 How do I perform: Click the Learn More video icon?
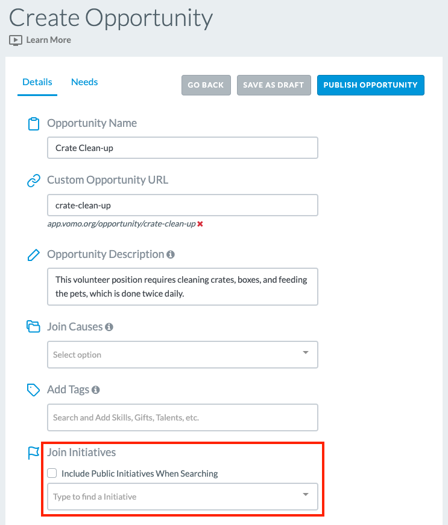(x=15, y=40)
